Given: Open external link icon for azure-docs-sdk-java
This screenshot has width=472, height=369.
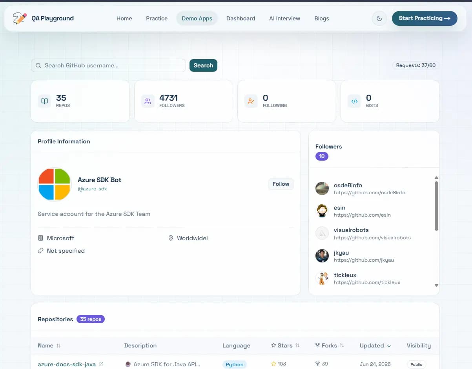Looking at the screenshot, I should [101, 364].
